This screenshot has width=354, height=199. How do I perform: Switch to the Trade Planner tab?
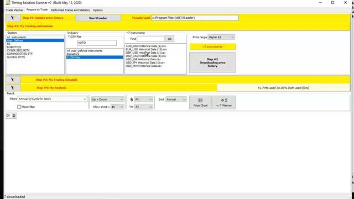pyautogui.click(x=14, y=10)
